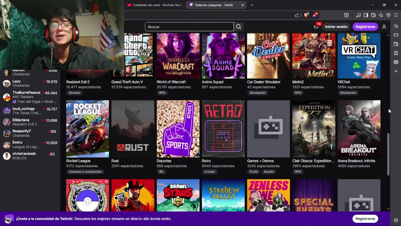The width and height of the screenshot is (401, 226).
Task: Add item with plus in right sidebar
Action: [396, 71]
